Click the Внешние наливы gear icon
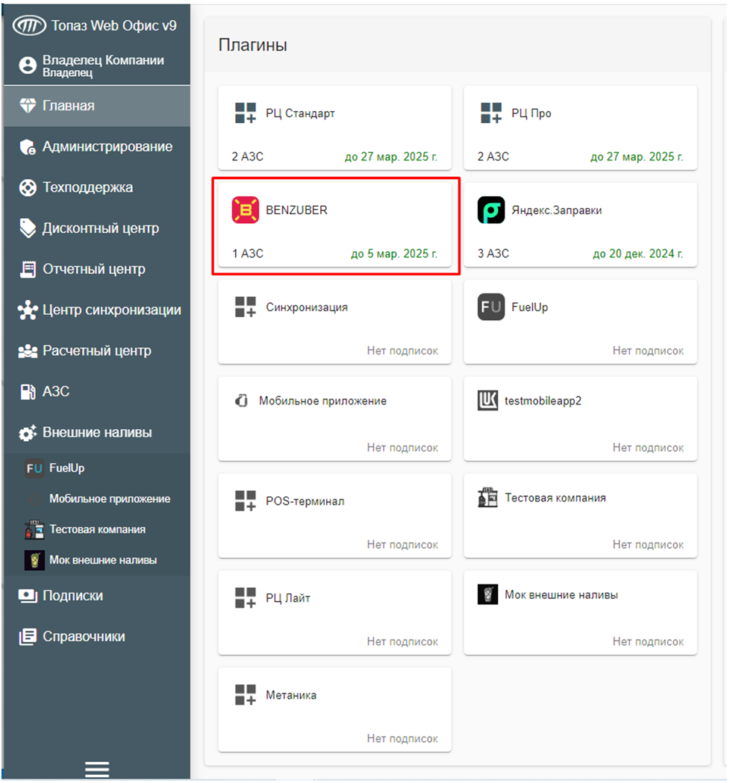Screen dimensions: 730x783 tap(28, 432)
